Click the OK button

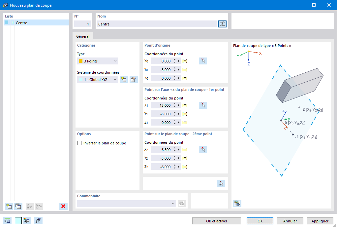pos(260,221)
